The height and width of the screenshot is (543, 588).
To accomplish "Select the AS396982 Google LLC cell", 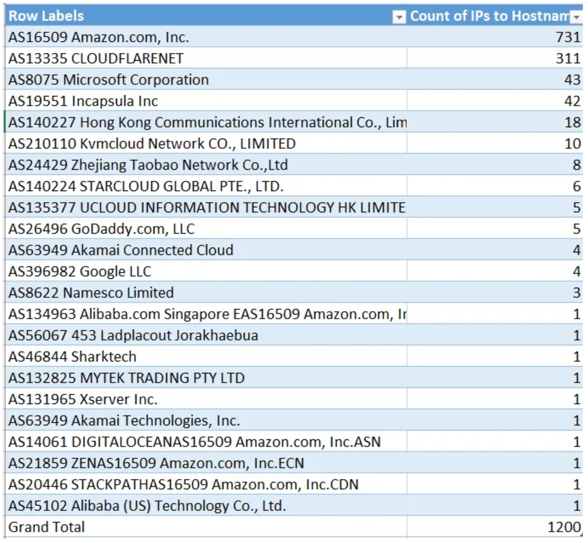I will point(80,271).
